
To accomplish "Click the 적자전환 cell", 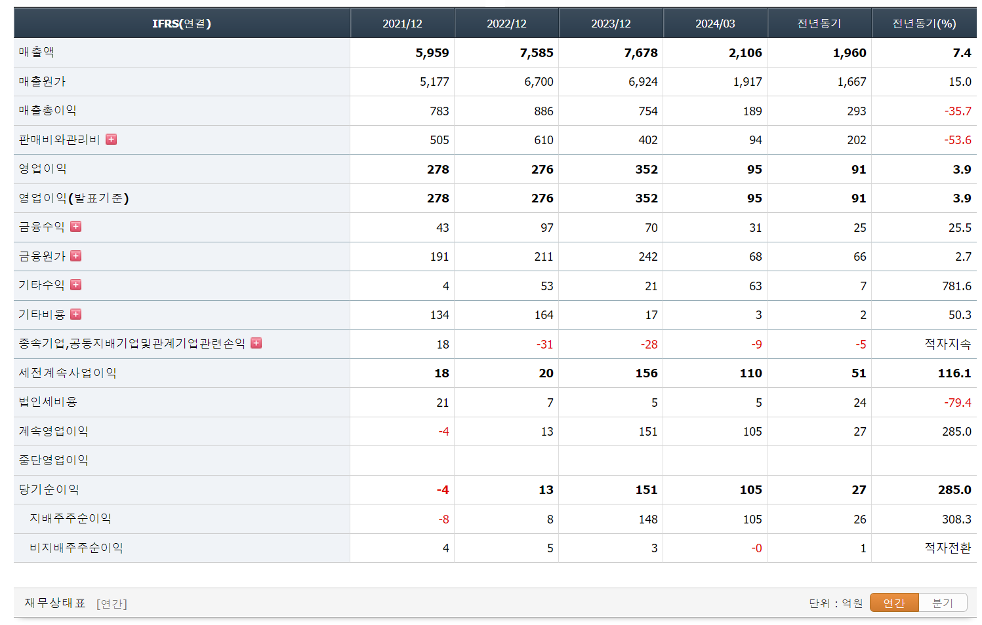I will point(948,548).
